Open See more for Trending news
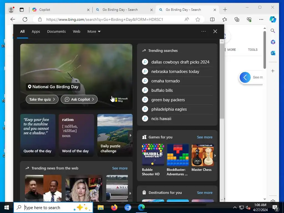 point(120,168)
